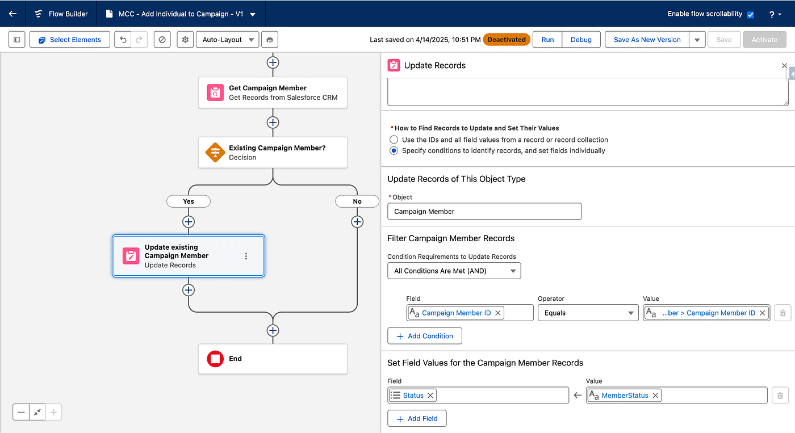
Task: Open flow settings gear icon
Action: [x=185, y=40]
